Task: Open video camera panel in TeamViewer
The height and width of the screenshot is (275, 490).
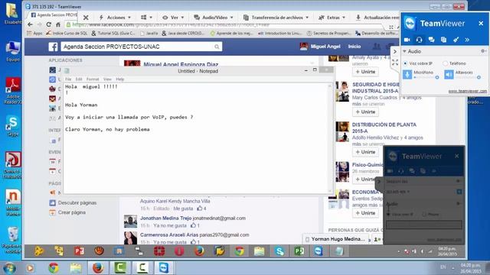Action: coord(407,40)
